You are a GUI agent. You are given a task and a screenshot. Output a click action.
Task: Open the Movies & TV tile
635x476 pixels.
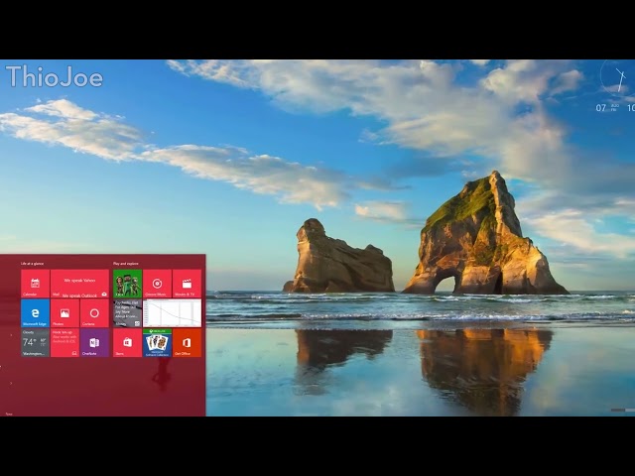coord(188,284)
